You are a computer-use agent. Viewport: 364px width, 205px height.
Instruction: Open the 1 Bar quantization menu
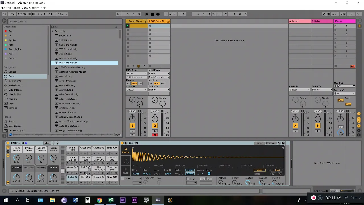(63, 14)
